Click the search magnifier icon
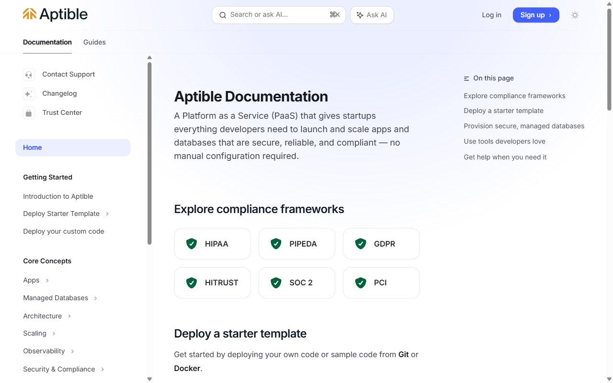 (223, 15)
